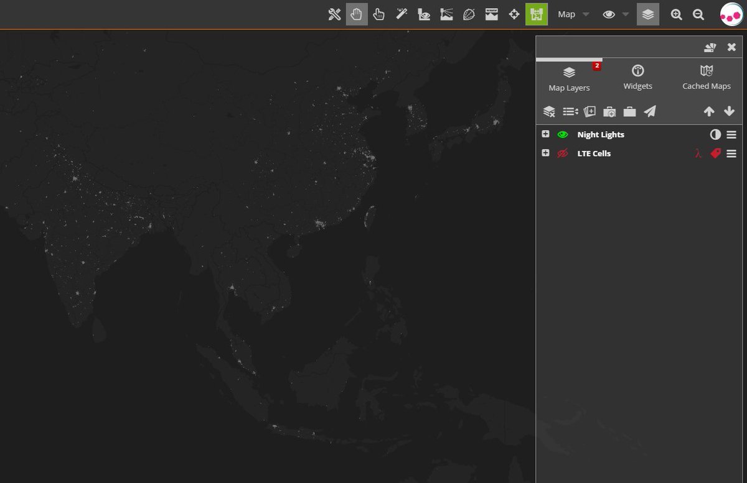Switch to the Widgets tab
The width and height of the screenshot is (747, 483).
pos(637,78)
